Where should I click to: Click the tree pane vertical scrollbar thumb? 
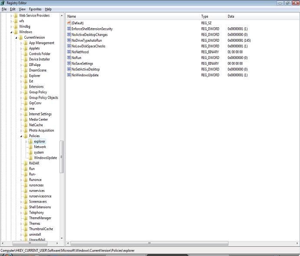tap(62, 156)
